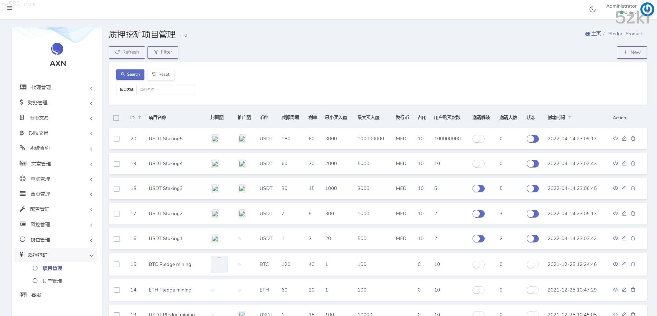657x316 pixels.
Task: Click the edit icon for BTC Pledge mining
Action: 624,264
